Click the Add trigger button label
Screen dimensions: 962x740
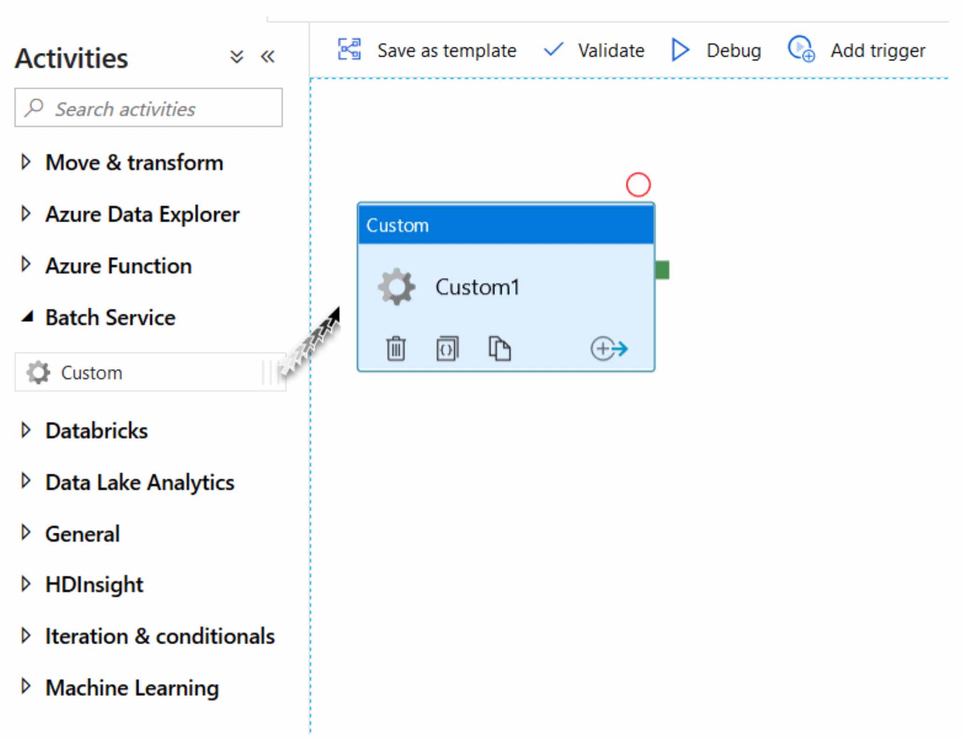click(878, 51)
